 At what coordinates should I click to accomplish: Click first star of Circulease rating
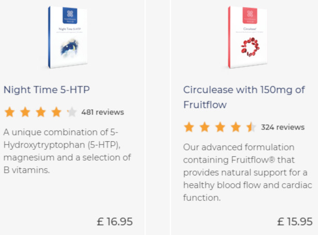coord(189,127)
